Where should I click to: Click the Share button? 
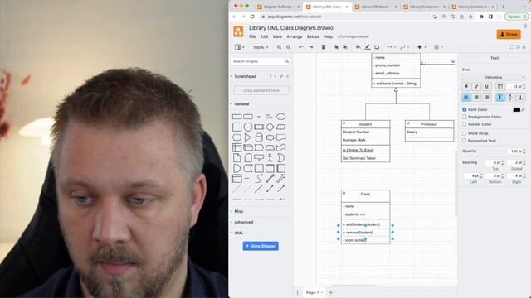tap(509, 35)
